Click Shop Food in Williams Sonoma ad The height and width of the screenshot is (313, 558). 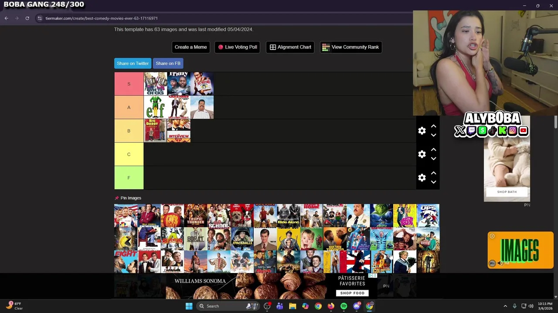pos(352,293)
